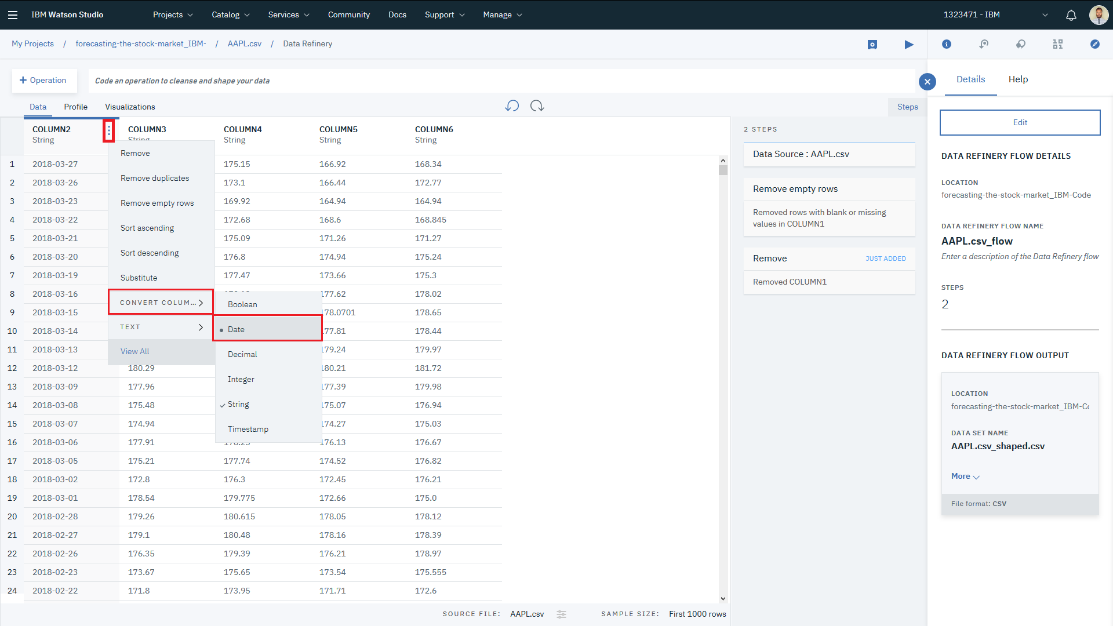Viewport: 1113px width, 626px height.
Task: Switch to the Visualizations tab
Action: 130,107
